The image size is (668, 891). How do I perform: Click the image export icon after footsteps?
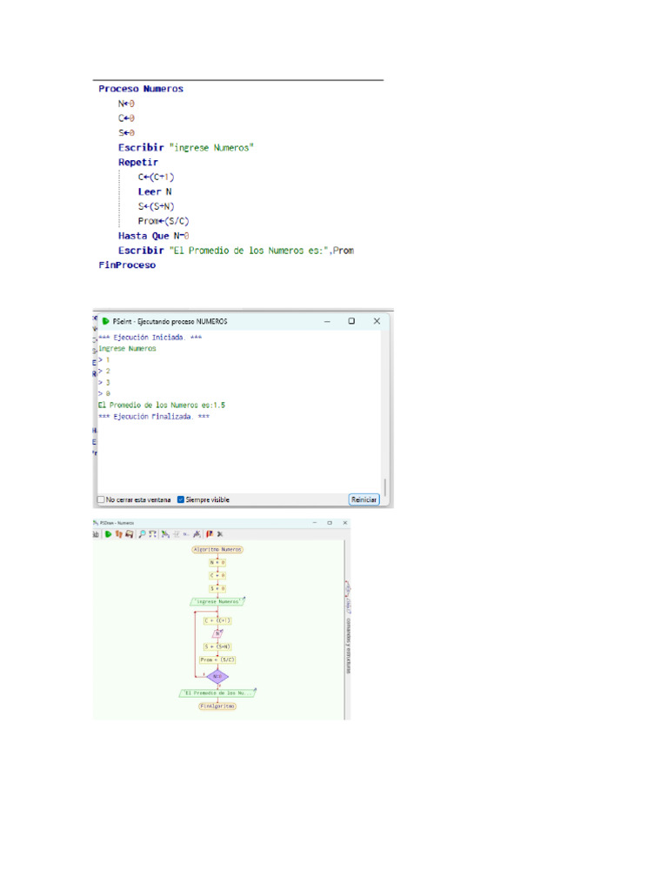pos(129,534)
